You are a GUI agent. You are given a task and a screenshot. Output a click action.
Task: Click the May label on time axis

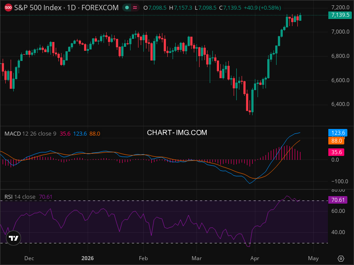[x=313, y=258]
